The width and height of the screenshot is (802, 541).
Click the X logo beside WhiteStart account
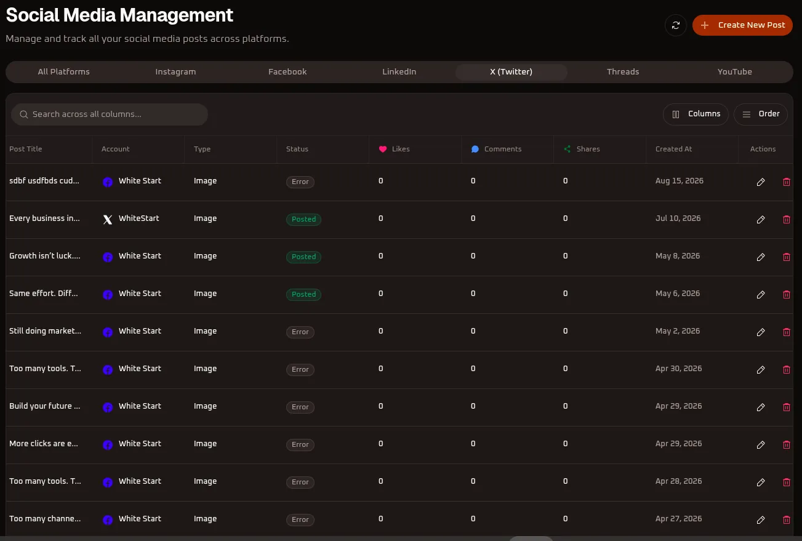click(108, 220)
